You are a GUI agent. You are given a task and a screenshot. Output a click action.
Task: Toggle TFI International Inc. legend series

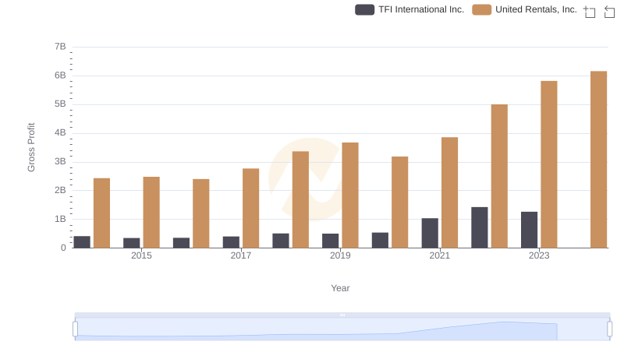(409, 9)
